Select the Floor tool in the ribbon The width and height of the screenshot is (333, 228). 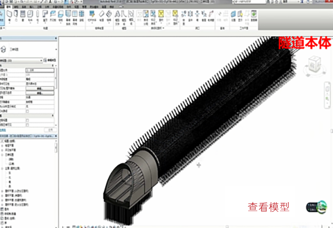click(x=61, y=16)
